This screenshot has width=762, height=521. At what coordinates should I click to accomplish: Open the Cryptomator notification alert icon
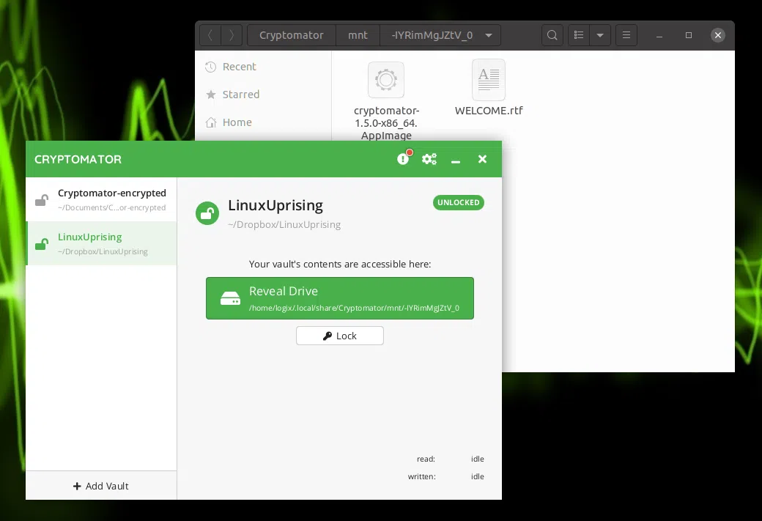[x=403, y=159]
